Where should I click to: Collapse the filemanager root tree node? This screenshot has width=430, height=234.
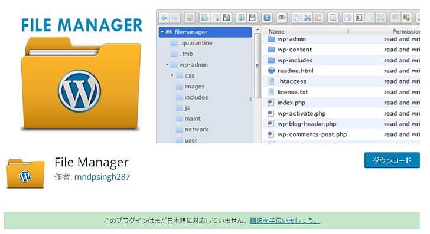162,32
